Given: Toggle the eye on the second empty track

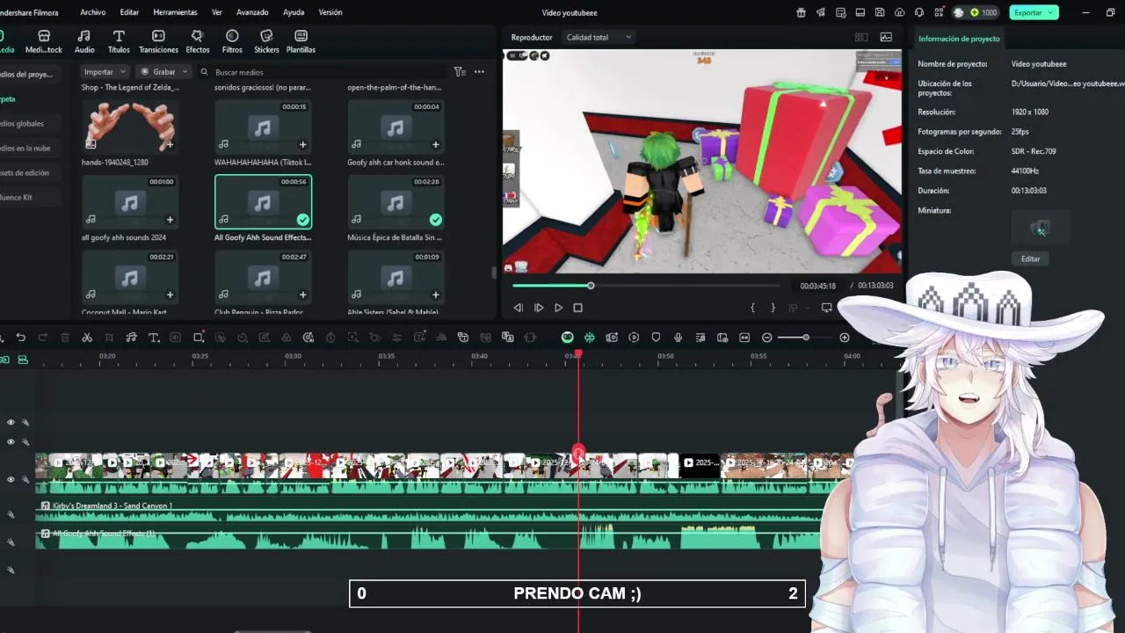Looking at the screenshot, I should [x=11, y=442].
